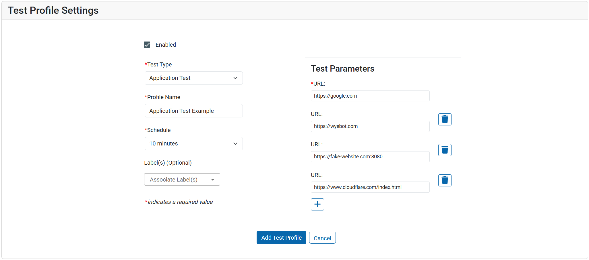Add another URL with the plus icon
This screenshot has height=260, width=589.
(317, 204)
